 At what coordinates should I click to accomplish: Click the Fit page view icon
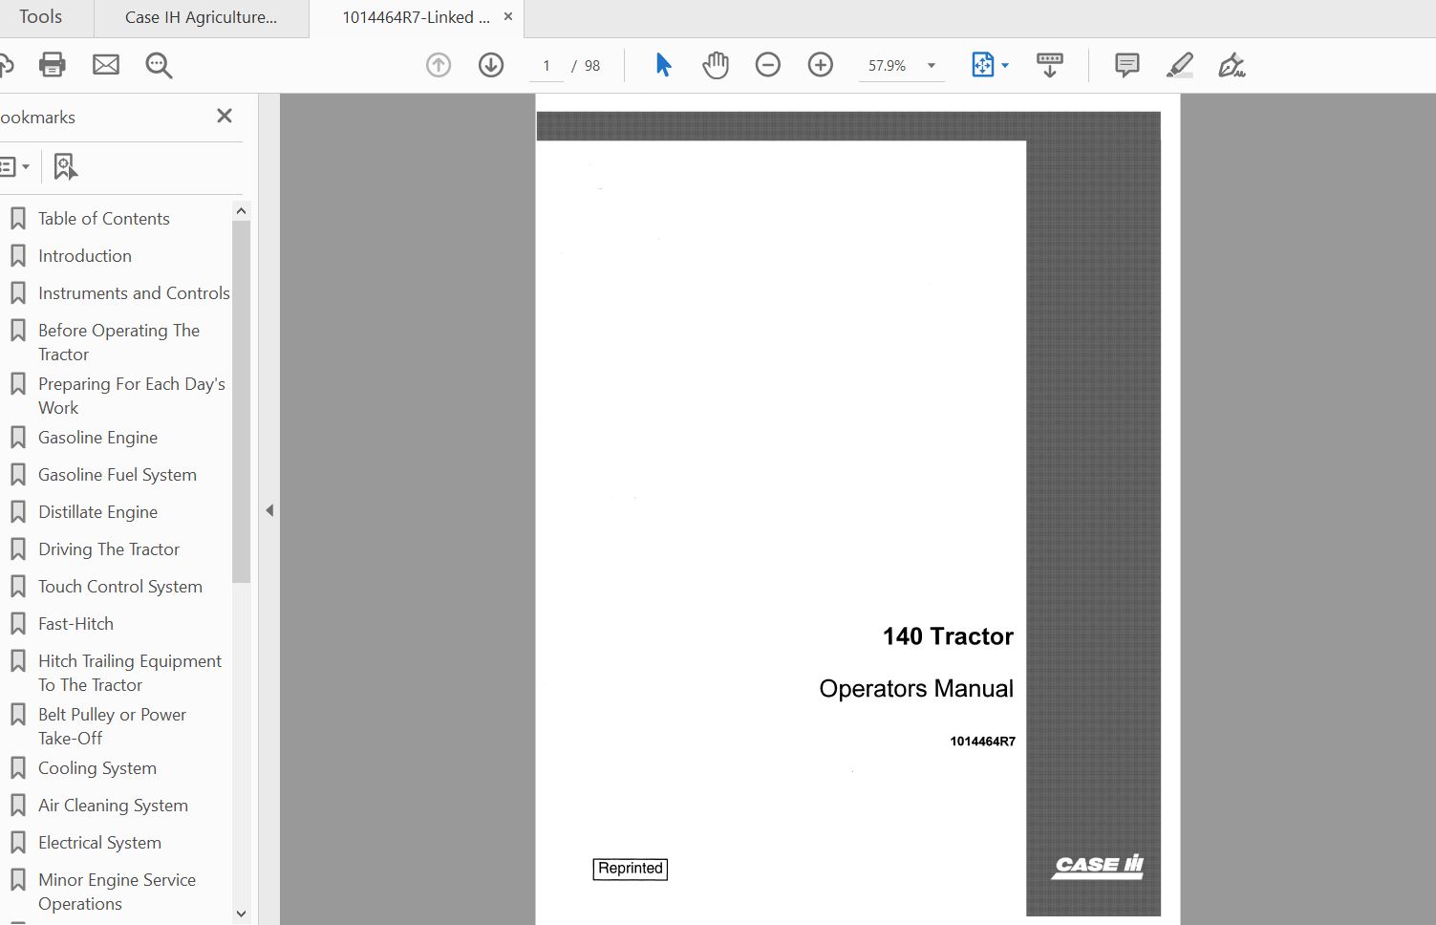coord(983,65)
